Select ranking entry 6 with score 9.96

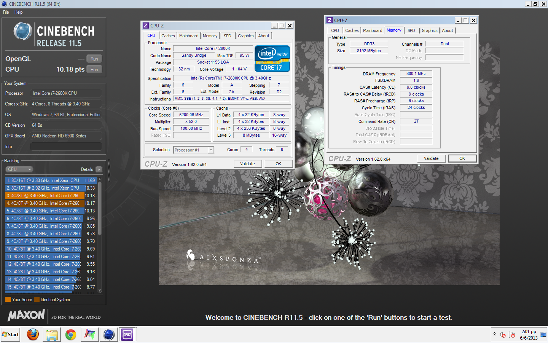tap(51, 219)
